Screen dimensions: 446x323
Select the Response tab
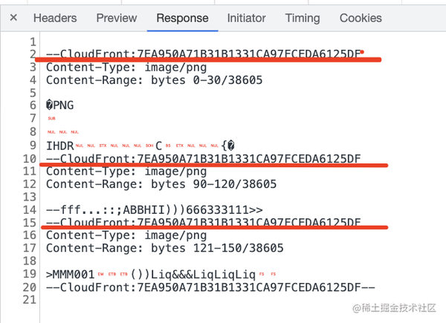182,18
